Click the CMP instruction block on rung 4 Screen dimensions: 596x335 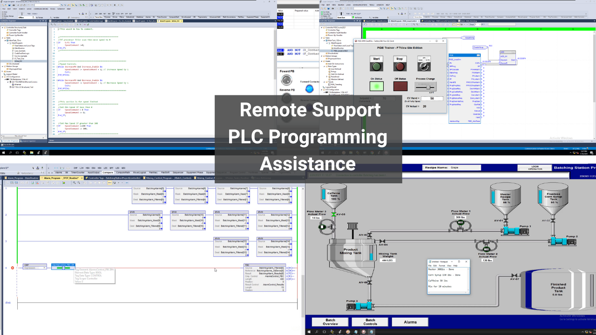(35, 267)
